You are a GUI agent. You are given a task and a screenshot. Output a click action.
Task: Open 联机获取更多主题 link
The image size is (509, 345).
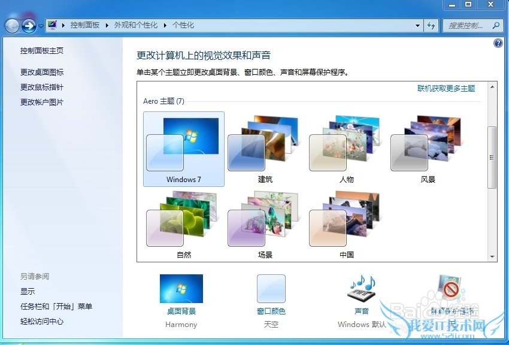446,88
